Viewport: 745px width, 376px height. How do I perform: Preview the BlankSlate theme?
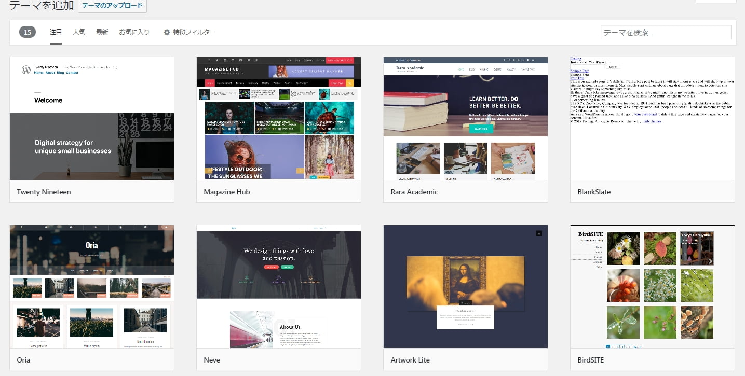652,118
